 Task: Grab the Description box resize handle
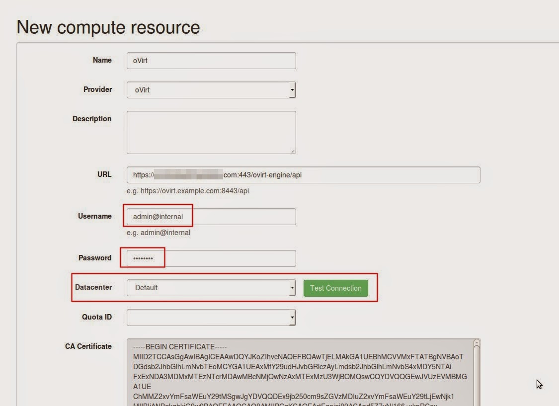point(293,151)
